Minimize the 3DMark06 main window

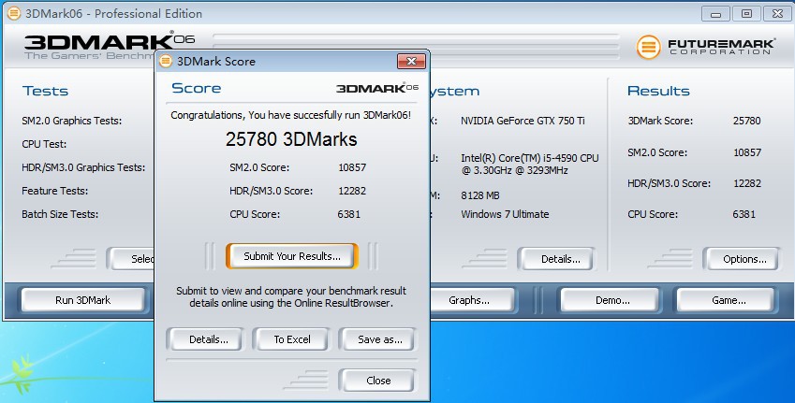[x=716, y=14]
